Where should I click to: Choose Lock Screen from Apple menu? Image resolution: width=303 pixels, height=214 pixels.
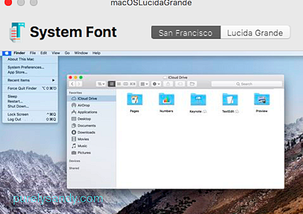pos(30,114)
